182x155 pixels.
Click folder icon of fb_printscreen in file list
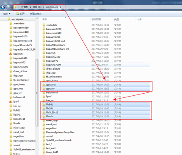(x=44, y=77)
